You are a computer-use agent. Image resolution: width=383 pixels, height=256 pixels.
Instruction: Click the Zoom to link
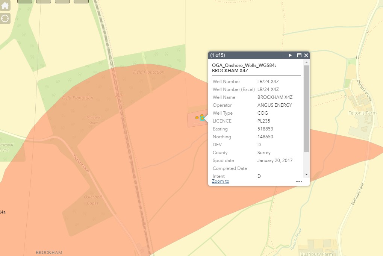(220, 181)
